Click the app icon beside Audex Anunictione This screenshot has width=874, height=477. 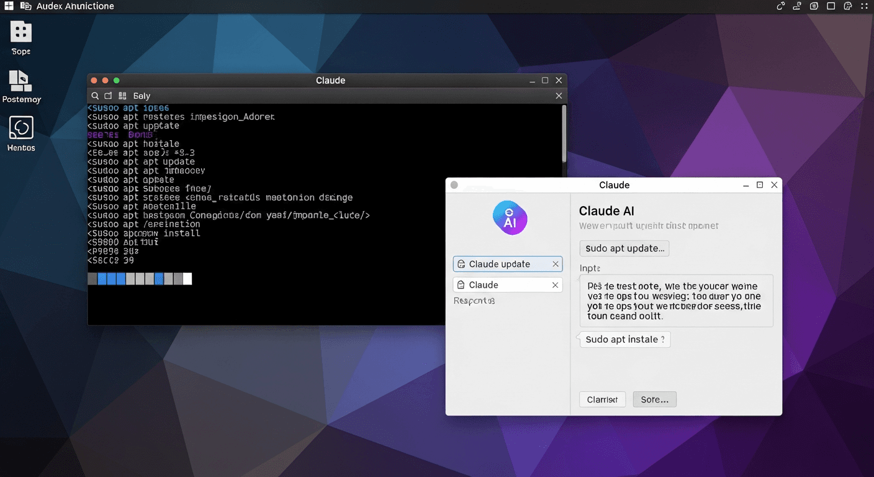(26, 6)
